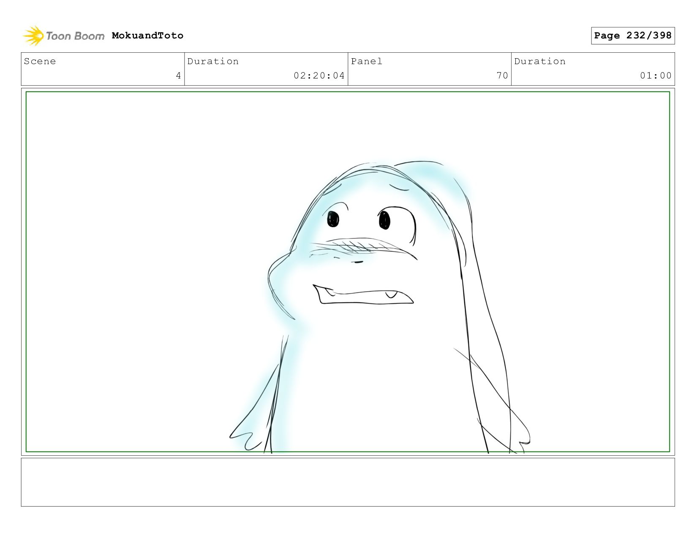The width and height of the screenshot is (697, 538).
Task: Select the Scene label
Action: tap(40, 61)
